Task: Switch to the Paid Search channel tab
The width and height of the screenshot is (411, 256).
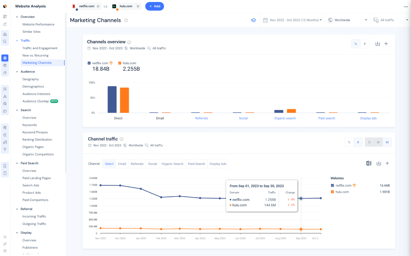Action: pos(196,164)
